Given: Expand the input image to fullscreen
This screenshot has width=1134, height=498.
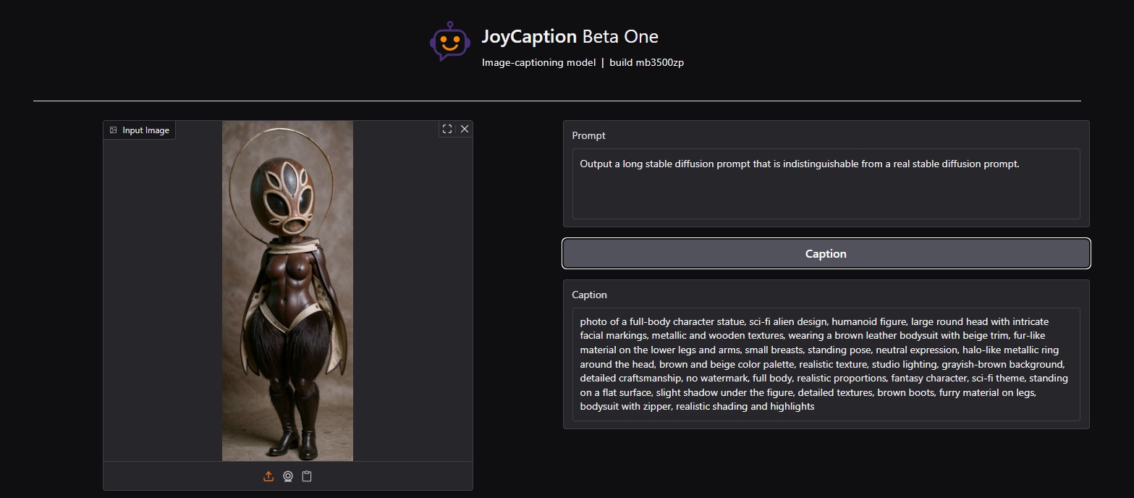Looking at the screenshot, I should [x=447, y=129].
